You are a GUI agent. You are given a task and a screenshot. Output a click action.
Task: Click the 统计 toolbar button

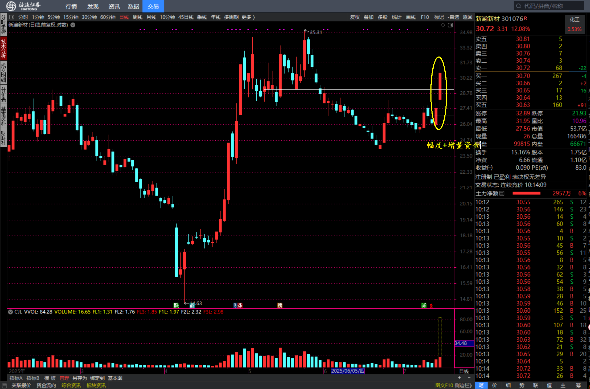click(x=397, y=17)
